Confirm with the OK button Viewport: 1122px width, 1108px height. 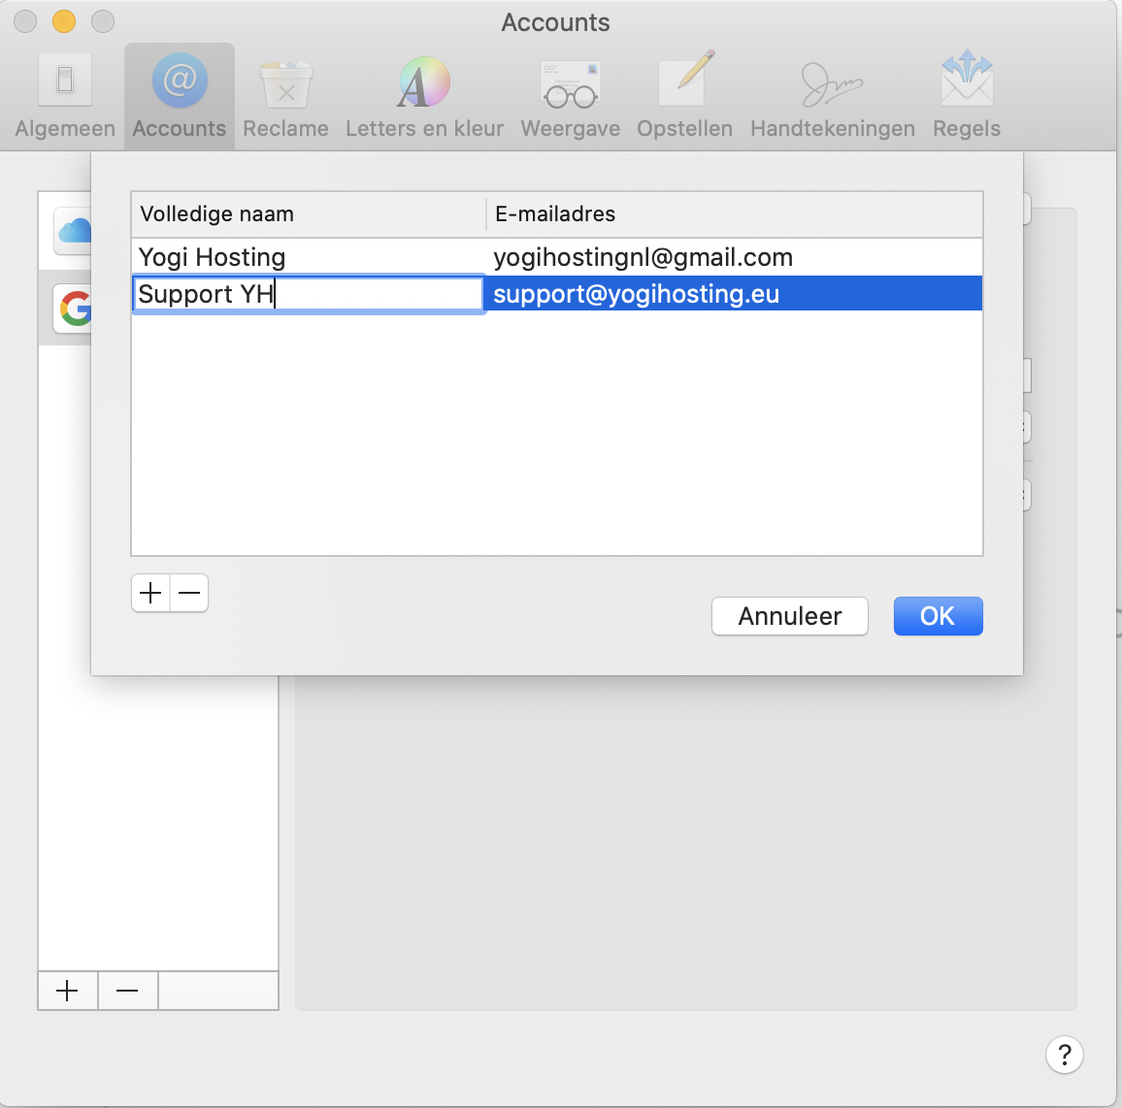coord(939,616)
